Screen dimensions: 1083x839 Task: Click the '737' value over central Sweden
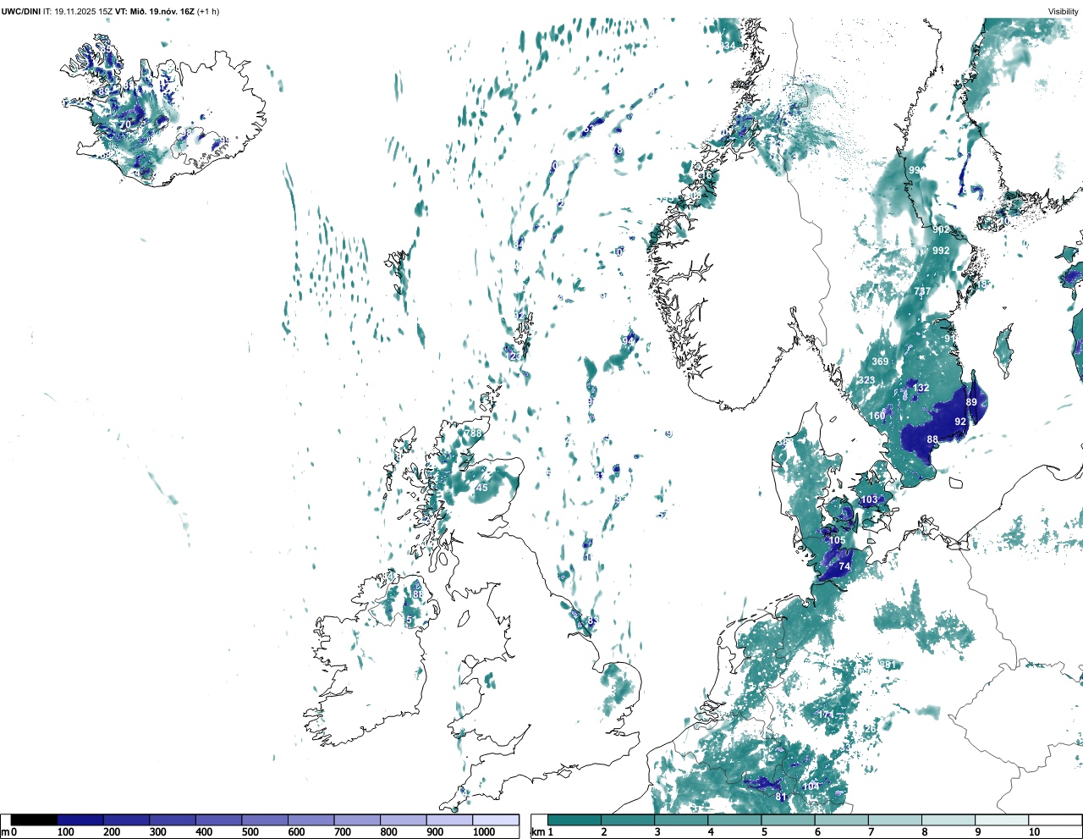pos(921,291)
